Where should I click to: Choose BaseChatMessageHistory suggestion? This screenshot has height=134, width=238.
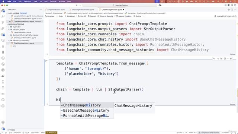(x=87, y=111)
